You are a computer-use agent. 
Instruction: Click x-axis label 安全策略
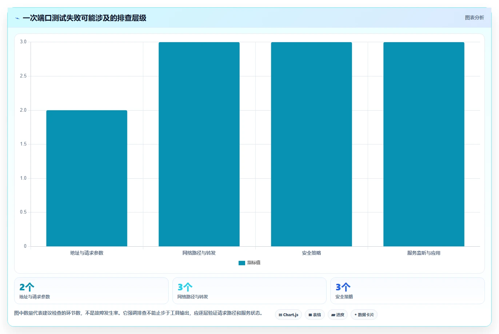coord(311,253)
